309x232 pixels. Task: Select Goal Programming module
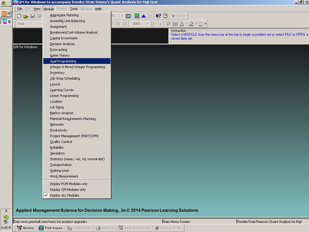coord(77,61)
